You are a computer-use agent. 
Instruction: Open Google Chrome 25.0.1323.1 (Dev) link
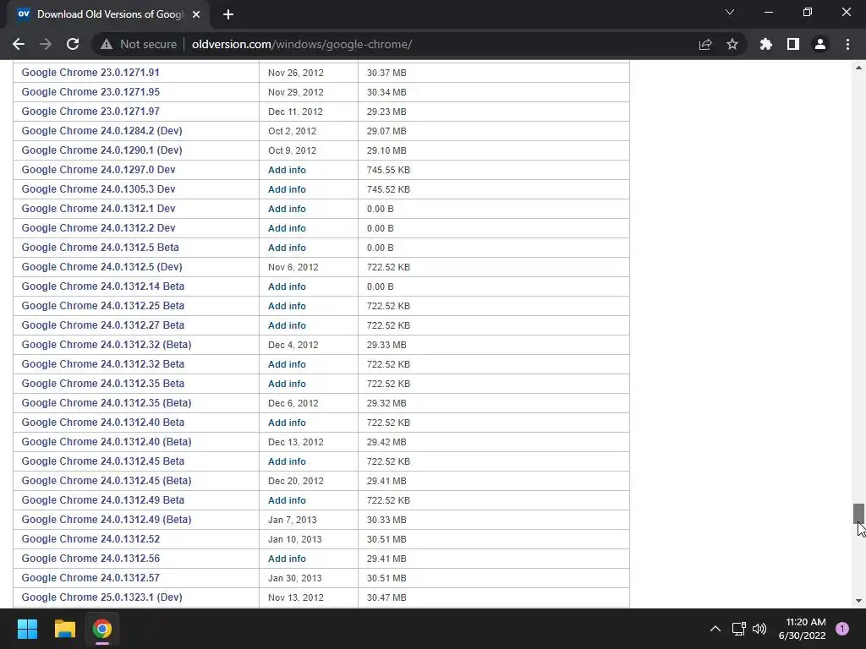pos(101,597)
